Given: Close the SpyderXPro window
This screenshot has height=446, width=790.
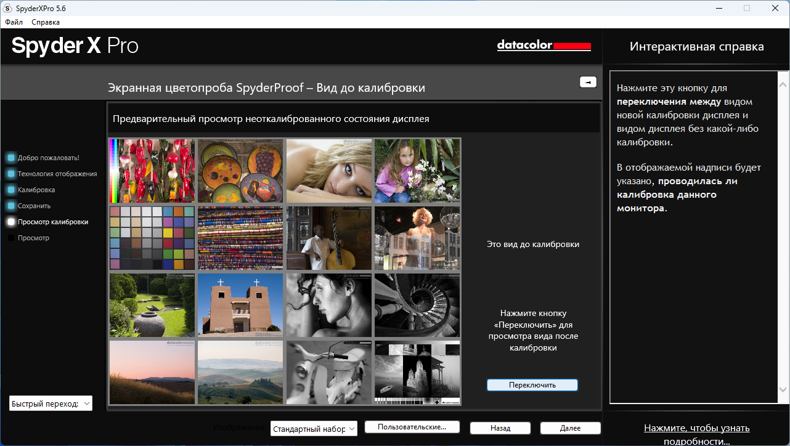Looking at the screenshot, I should [775, 8].
